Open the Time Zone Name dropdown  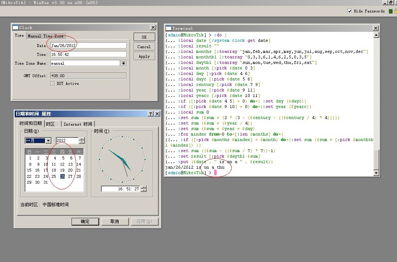click(x=123, y=63)
